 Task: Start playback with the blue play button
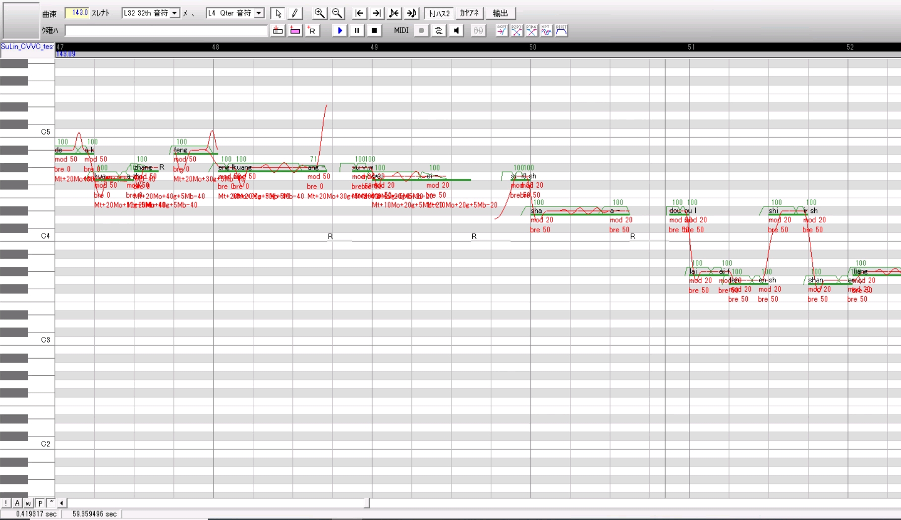pyautogui.click(x=339, y=31)
